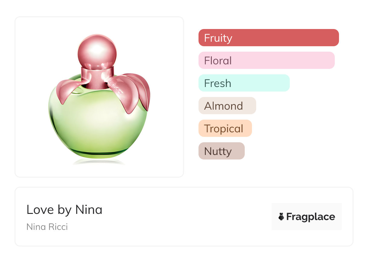
Task: Select the brown Nutty accord tag
Action: pyautogui.click(x=221, y=151)
